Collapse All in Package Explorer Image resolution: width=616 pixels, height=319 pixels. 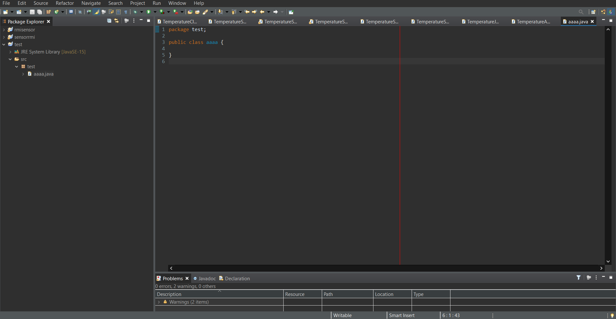[x=109, y=21]
